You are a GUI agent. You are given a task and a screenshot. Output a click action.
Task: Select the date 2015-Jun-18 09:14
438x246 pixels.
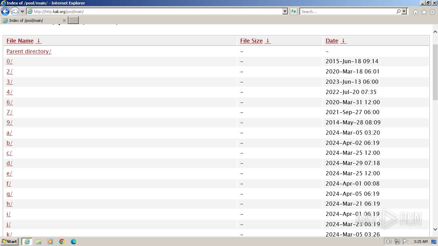tap(352, 61)
